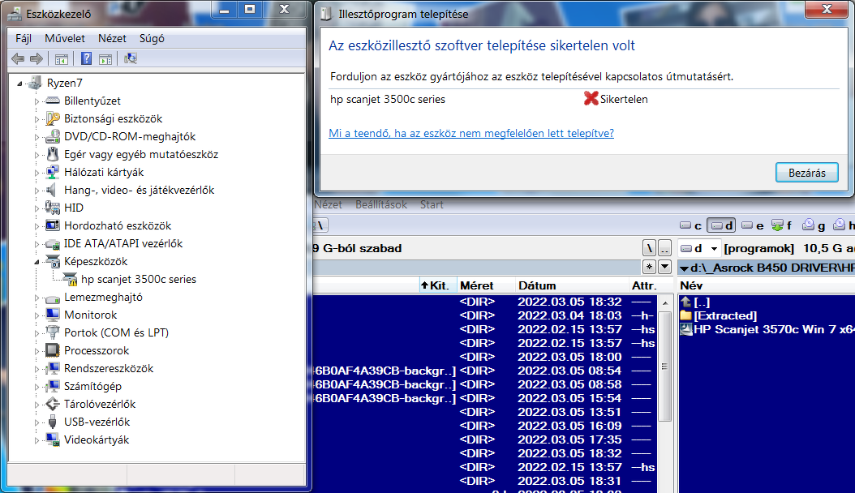Switch to drive g in file manager

(x=814, y=225)
